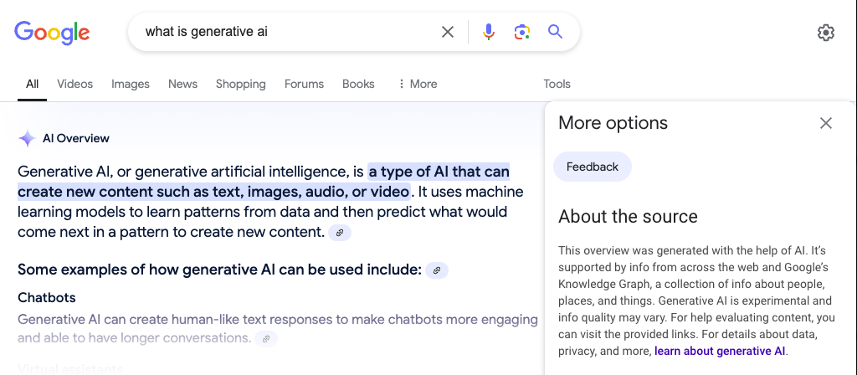Viewport: 857px width, 375px height.
Task: Expand the More search filters menu
Action: pyautogui.click(x=418, y=84)
